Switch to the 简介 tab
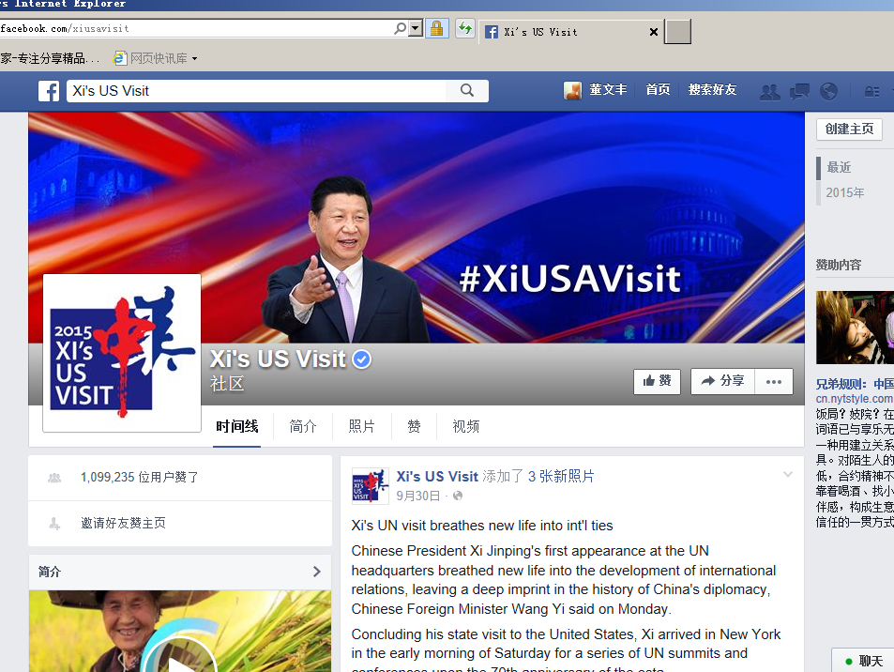 click(x=303, y=427)
